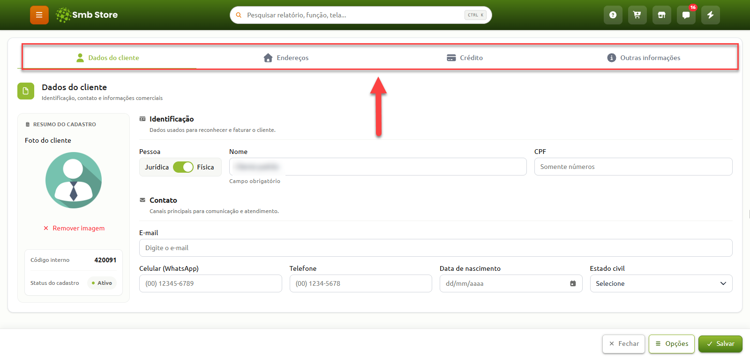Click the lightning bolt shortcuts icon

pos(710,15)
